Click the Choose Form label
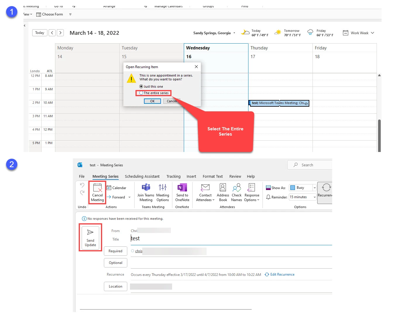This screenshot has height=318, width=405. (x=52, y=14)
